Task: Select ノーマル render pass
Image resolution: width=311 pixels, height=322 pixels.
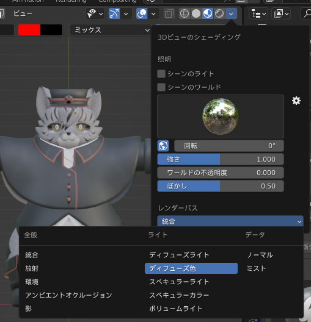Action: [260, 255]
